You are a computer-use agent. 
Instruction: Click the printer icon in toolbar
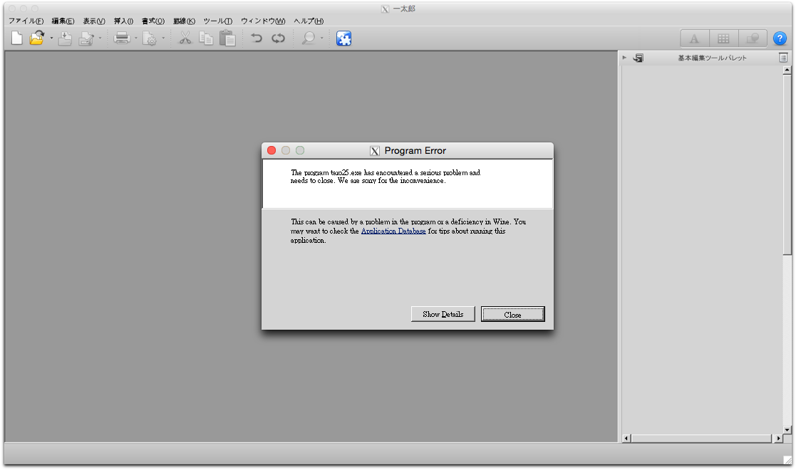click(x=122, y=38)
